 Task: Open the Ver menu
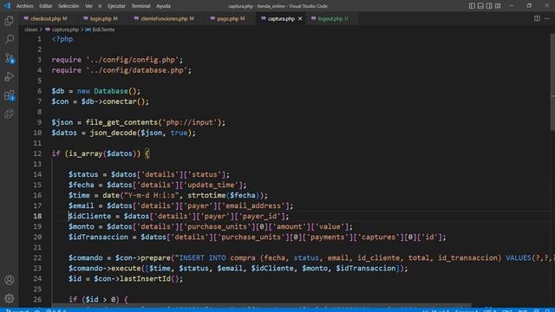point(88,6)
